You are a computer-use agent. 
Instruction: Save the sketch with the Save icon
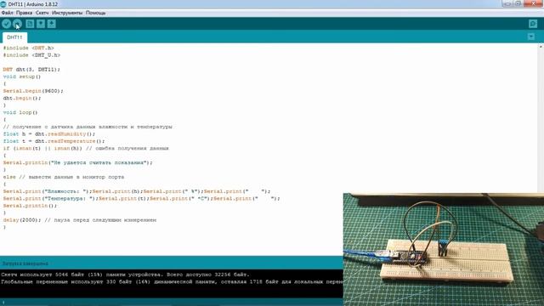pos(51,24)
